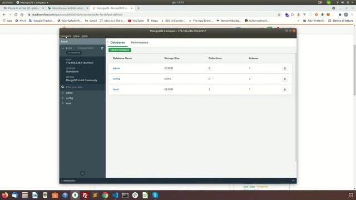Delete the admin database via trash icon
Image resolution: width=356 pixels, height=200 pixels.
click(284, 68)
